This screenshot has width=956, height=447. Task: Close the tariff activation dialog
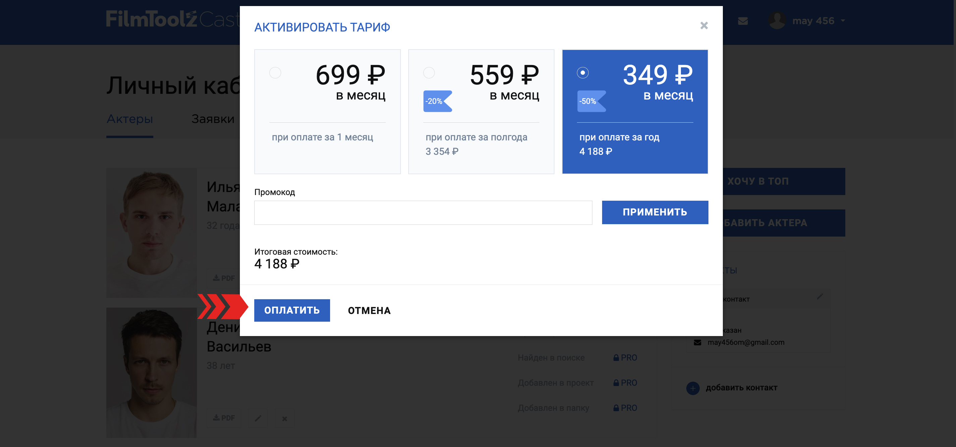pyautogui.click(x=704, y=25)
